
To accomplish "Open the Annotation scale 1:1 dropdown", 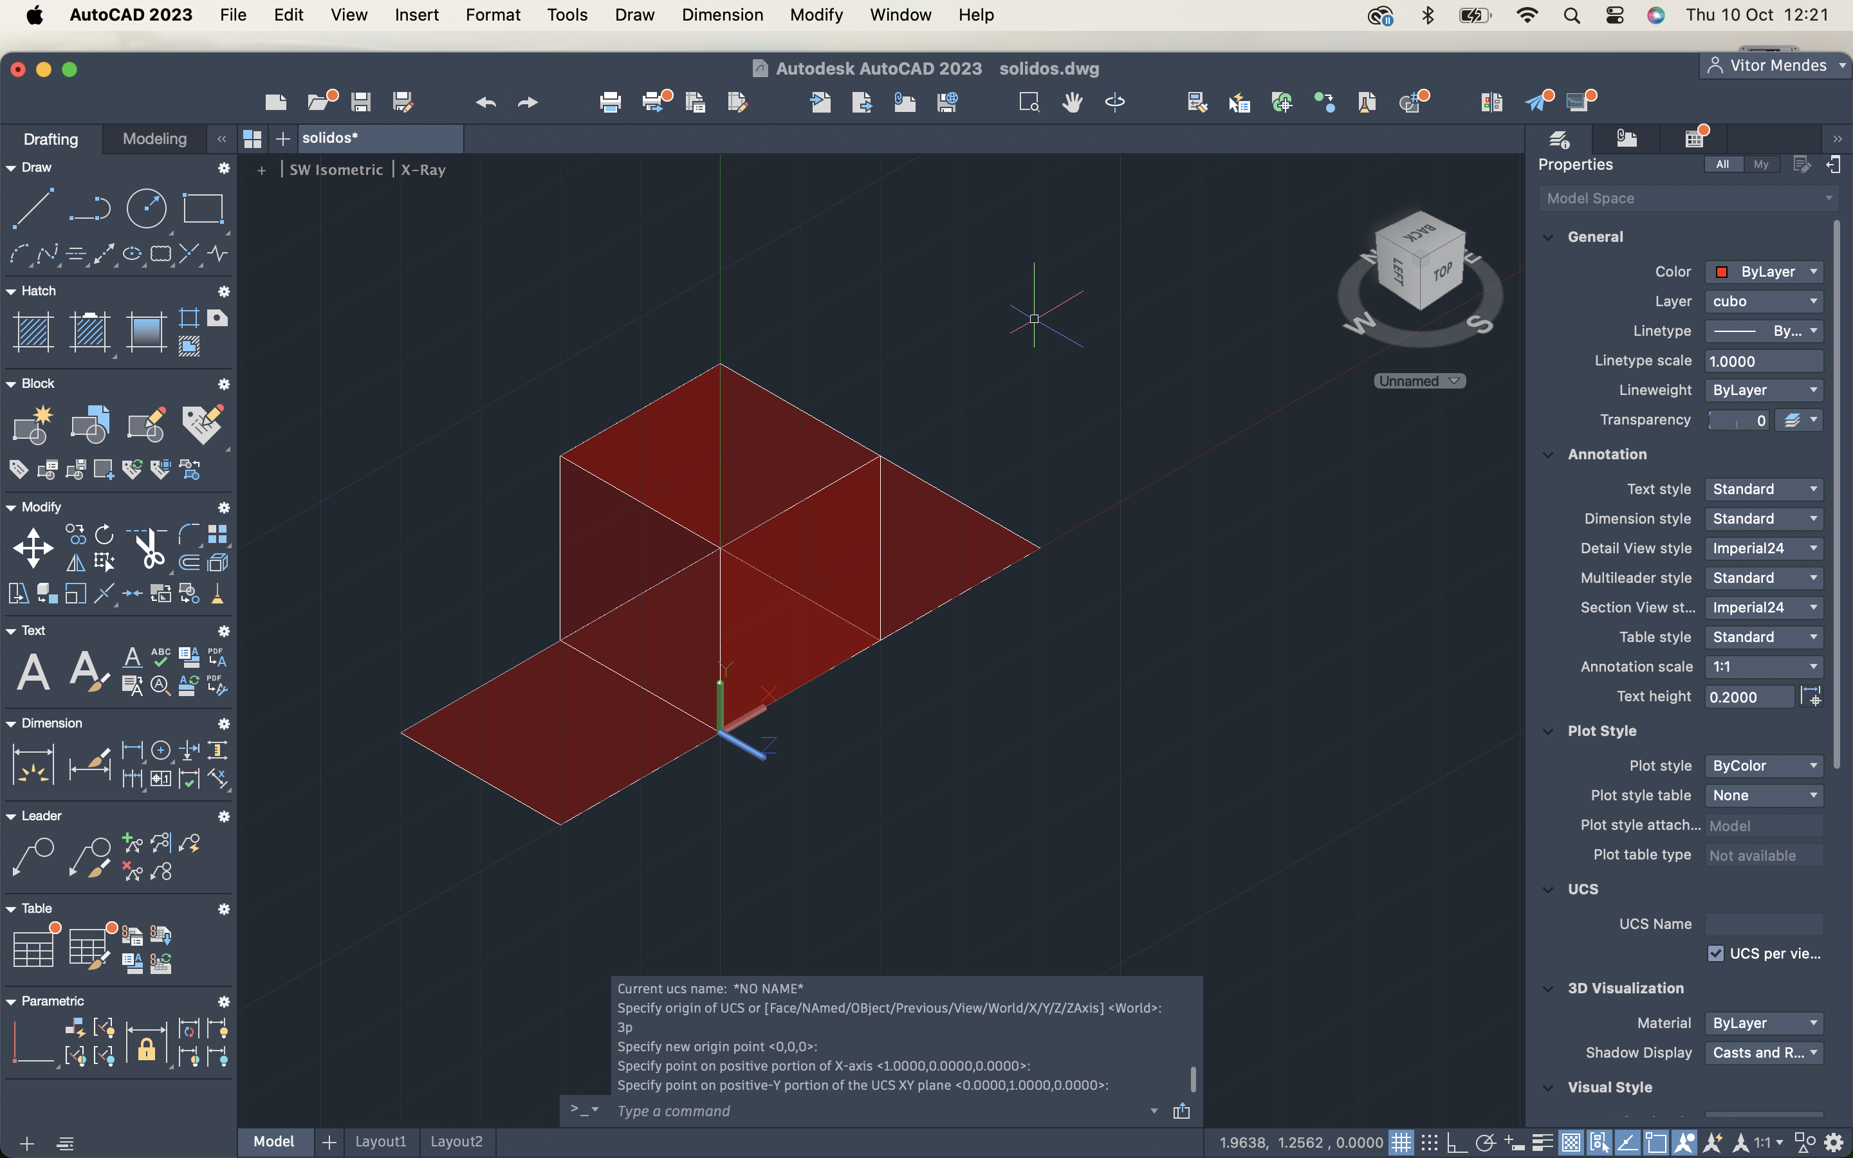I will point(1764,666).
